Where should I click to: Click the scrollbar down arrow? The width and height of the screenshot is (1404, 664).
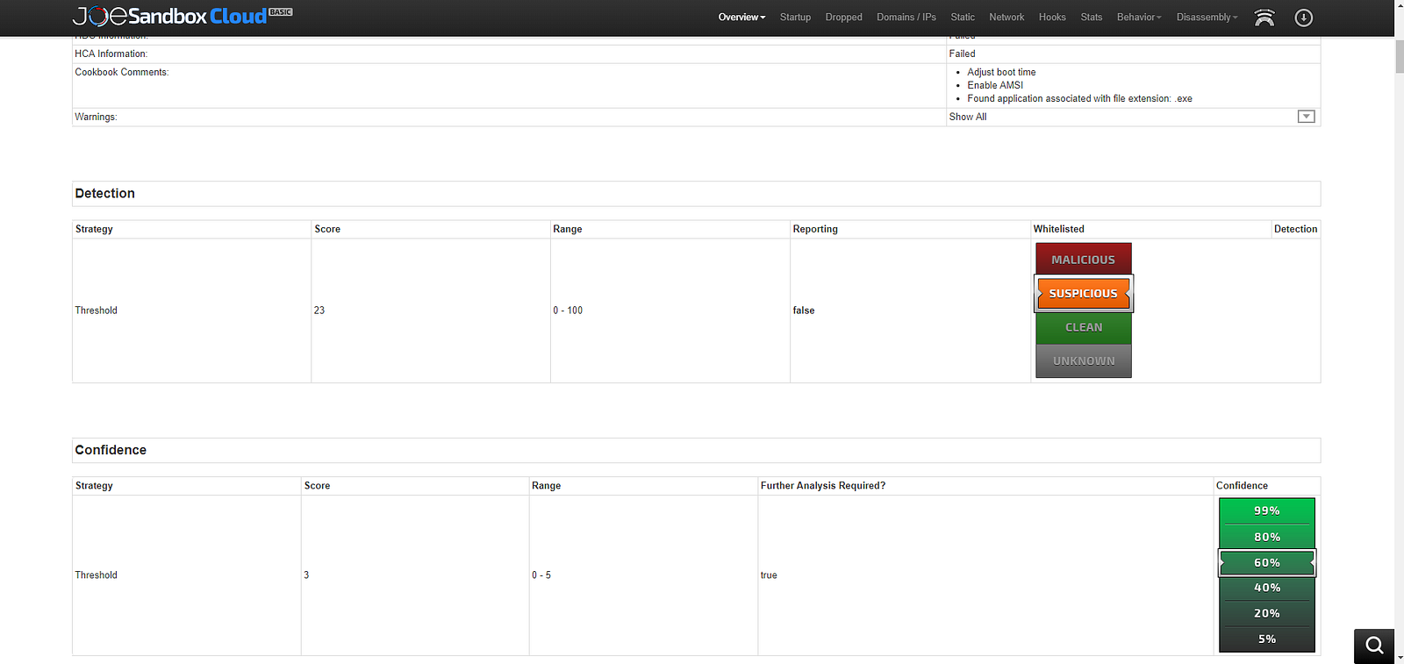[1399, 657]
